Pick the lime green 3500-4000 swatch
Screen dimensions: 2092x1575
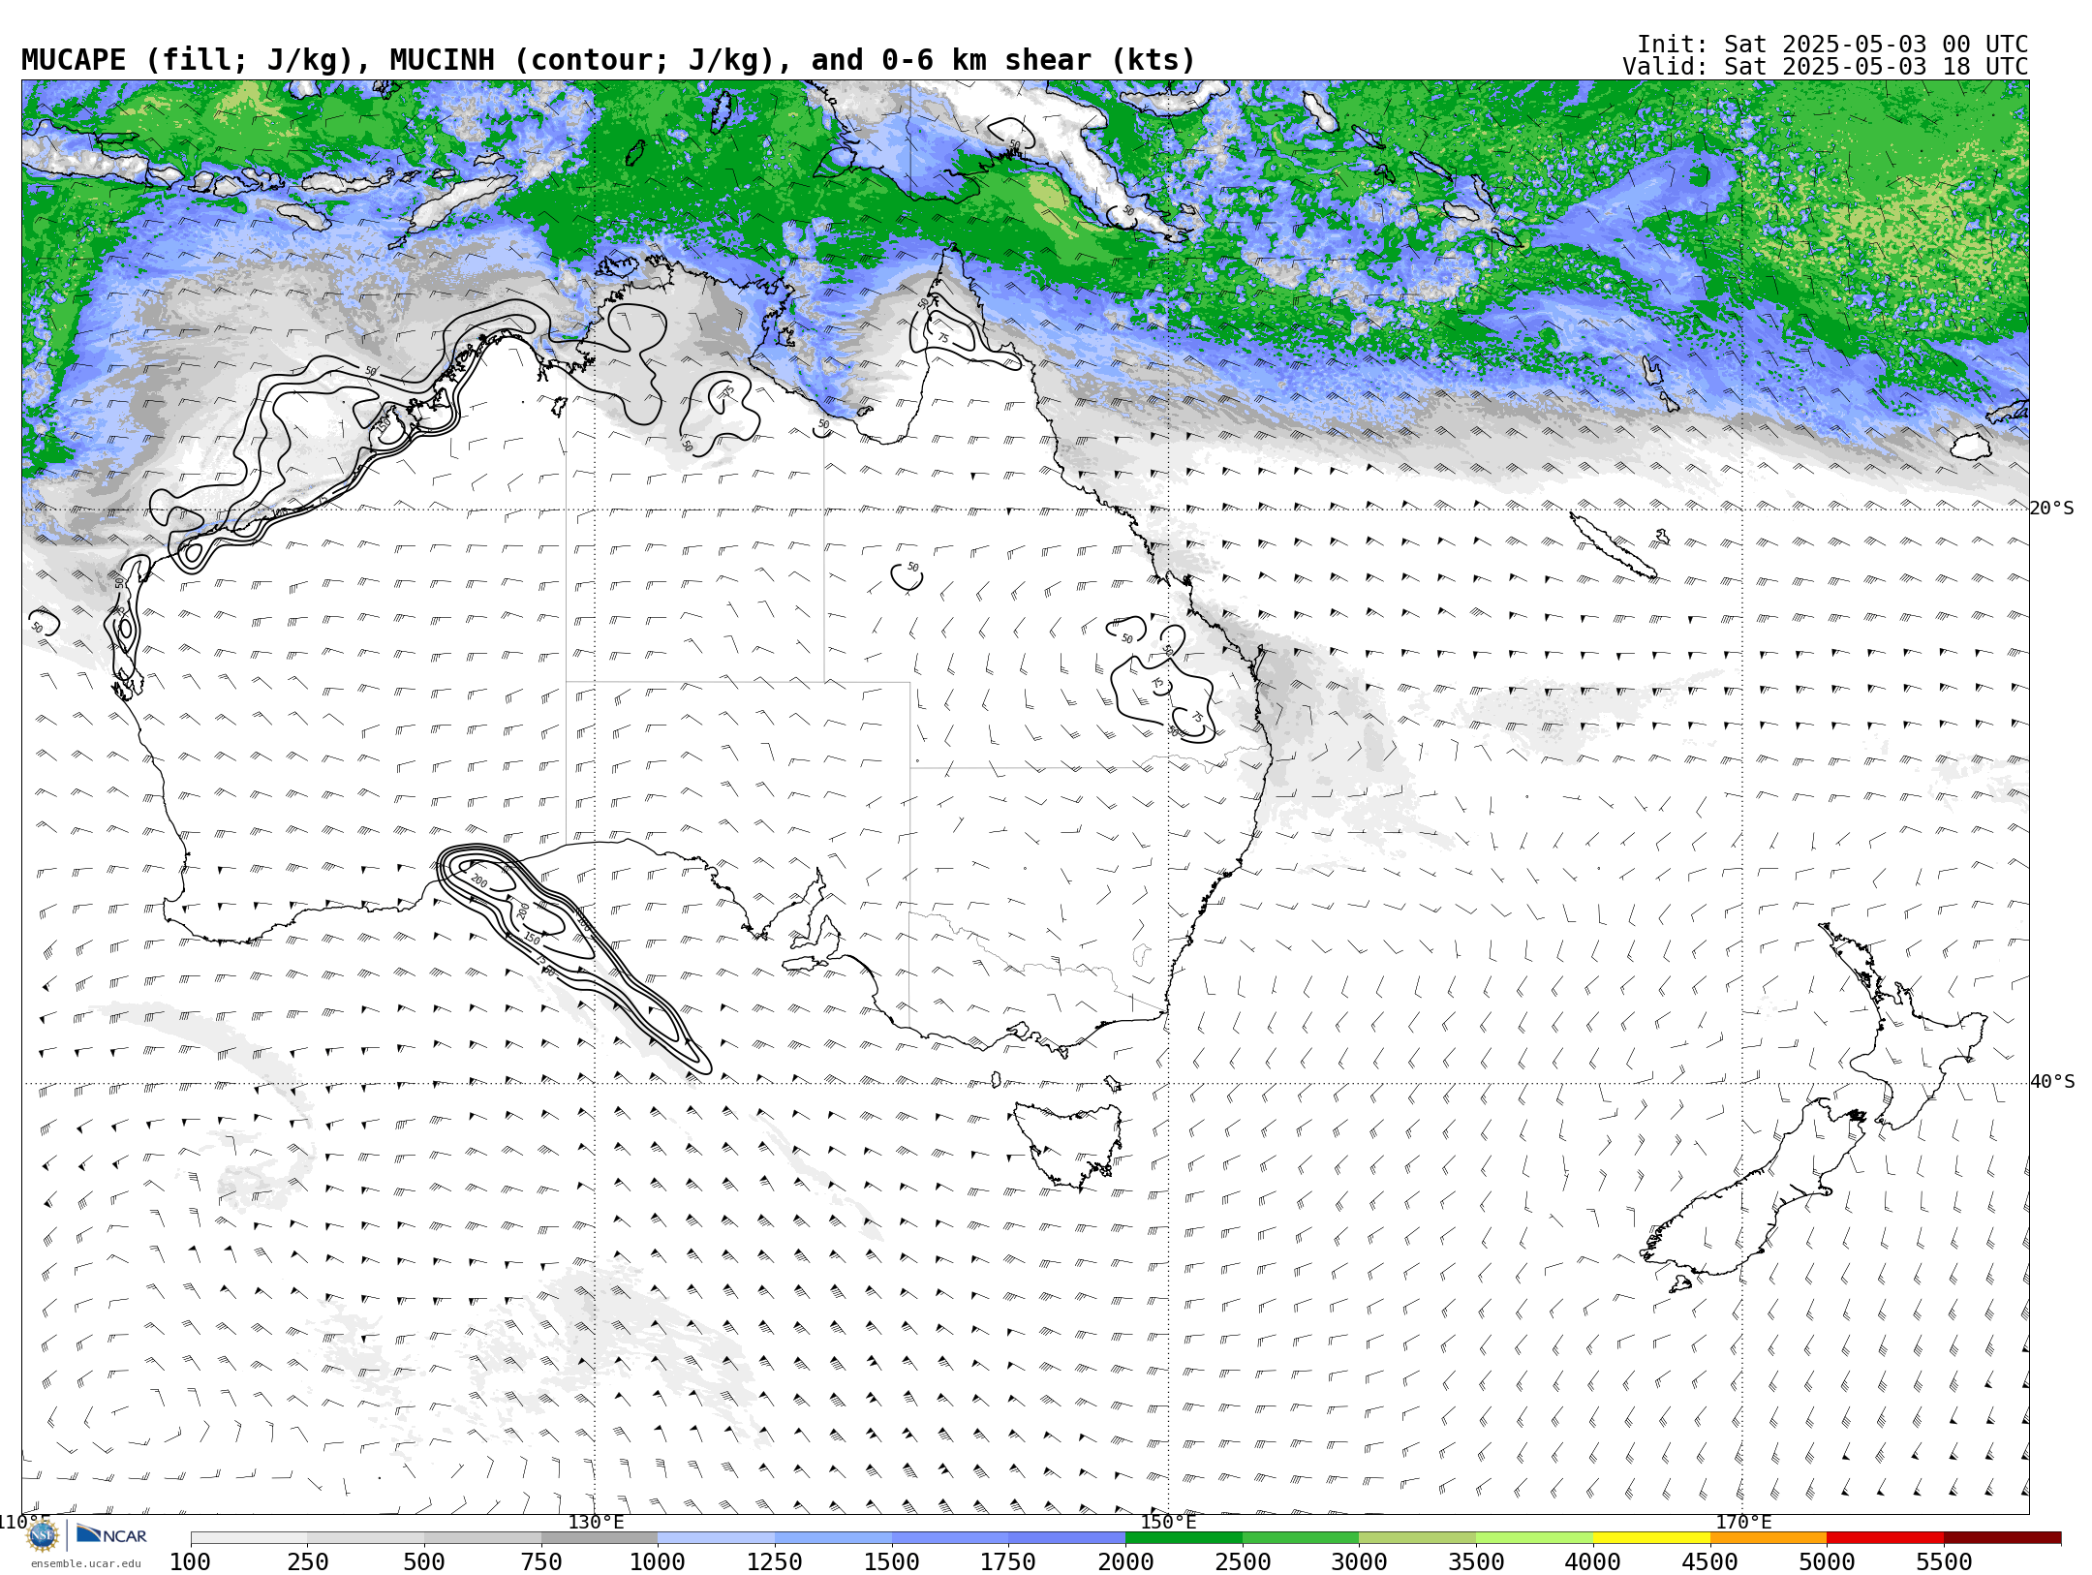(x=1534, y=1537)
